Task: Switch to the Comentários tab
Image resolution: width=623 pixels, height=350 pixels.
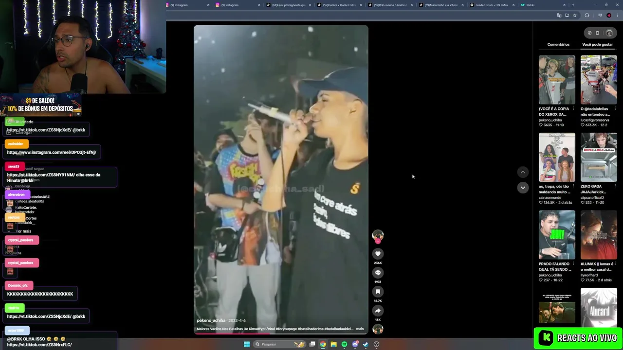Action: tap(558, 44)
